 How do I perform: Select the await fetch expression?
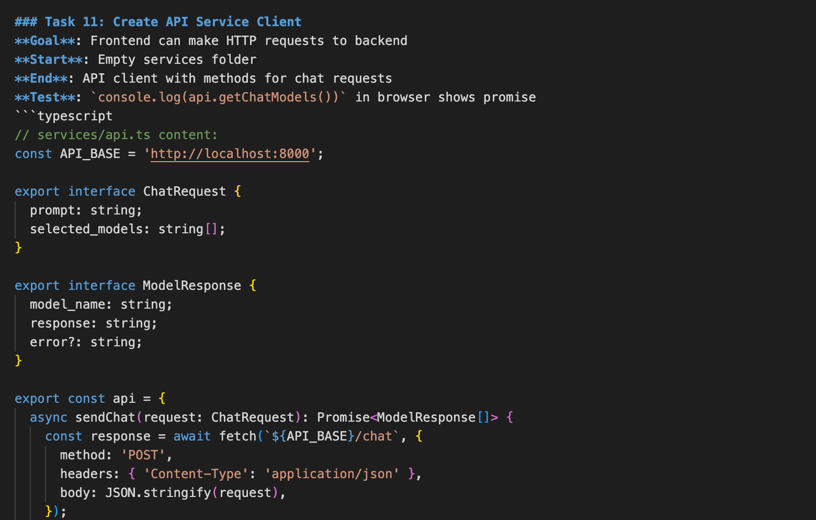tap(220, 436)
